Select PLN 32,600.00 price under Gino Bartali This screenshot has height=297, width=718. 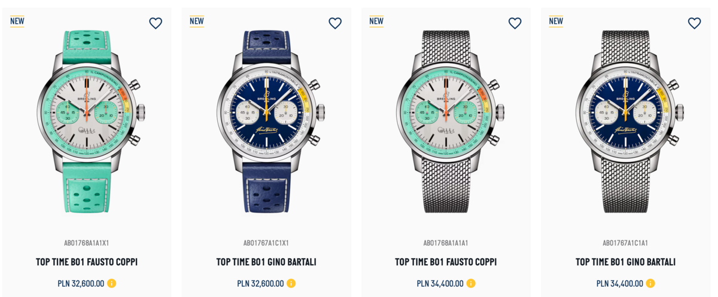point(260,284)
